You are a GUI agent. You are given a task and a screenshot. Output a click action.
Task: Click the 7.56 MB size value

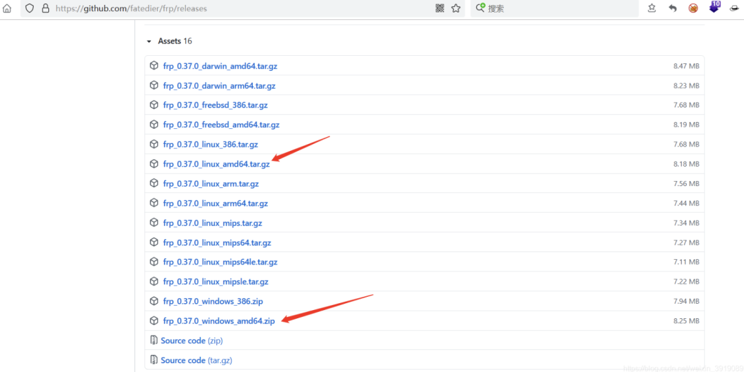tap(686, 184)
